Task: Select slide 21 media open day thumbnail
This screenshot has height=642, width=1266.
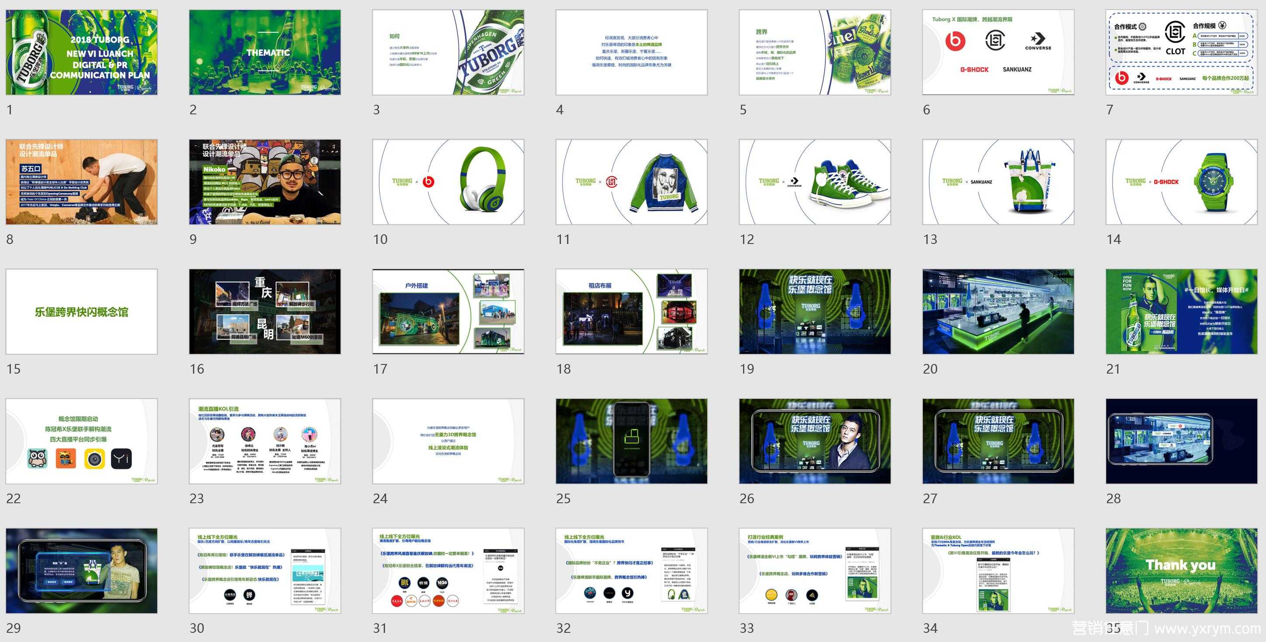Action: click(x=1181, y=312)
